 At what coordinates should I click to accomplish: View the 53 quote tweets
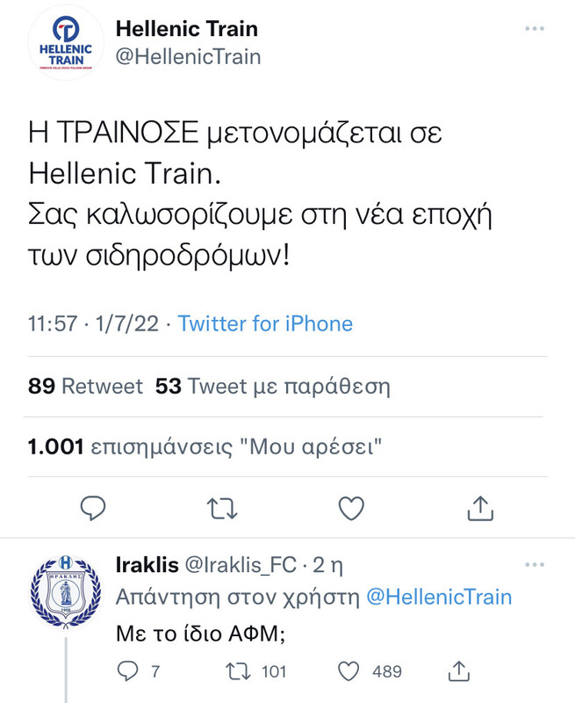(272, 386)
